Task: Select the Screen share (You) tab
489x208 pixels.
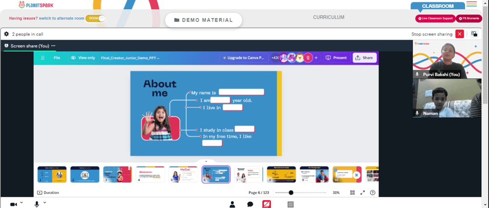Action: click(x=30, y=46)
